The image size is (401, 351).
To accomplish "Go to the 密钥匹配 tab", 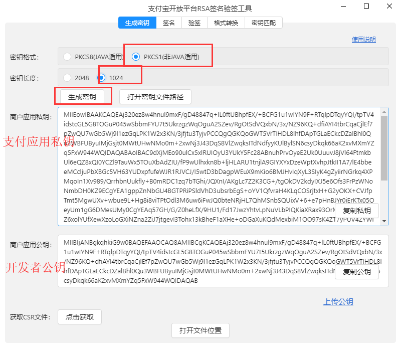I will [264, 23].
